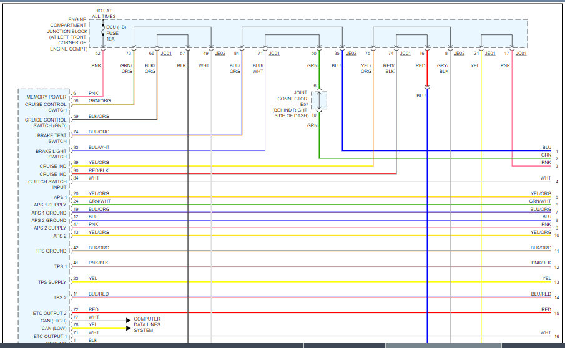Screen dimensions: 565x348
Task: Select the APS 2 SUPPLY label
Action: [50, 228]
